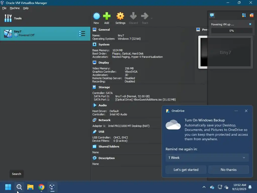
Task: Open the Help menu
Action: (26, 8)
